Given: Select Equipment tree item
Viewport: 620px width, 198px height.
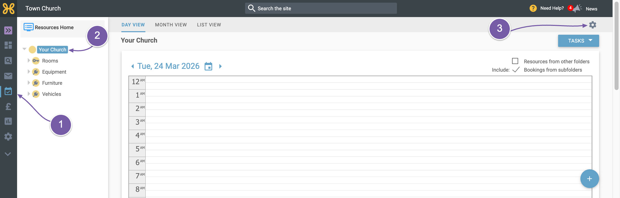Looking at the screenshot, I should (x=54, y=72).
